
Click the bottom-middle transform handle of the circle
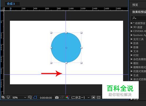point(66,63)
